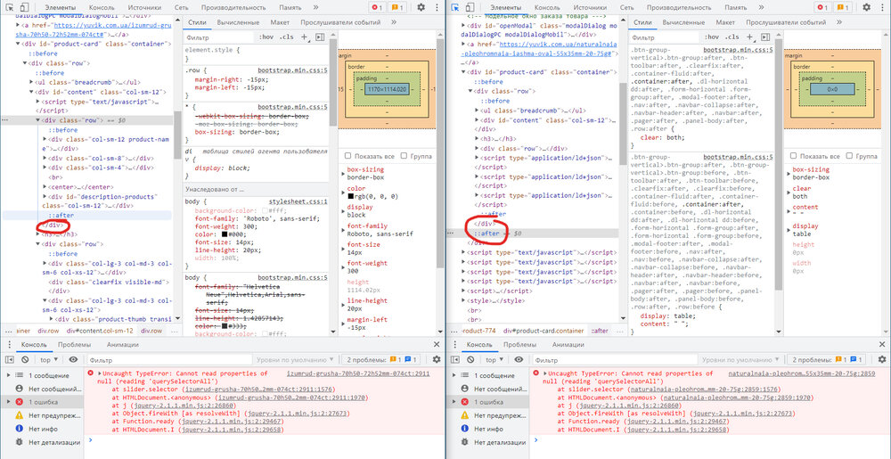
Task: Activate element inspect tool in left DevTools
Action: pos(9,7)
